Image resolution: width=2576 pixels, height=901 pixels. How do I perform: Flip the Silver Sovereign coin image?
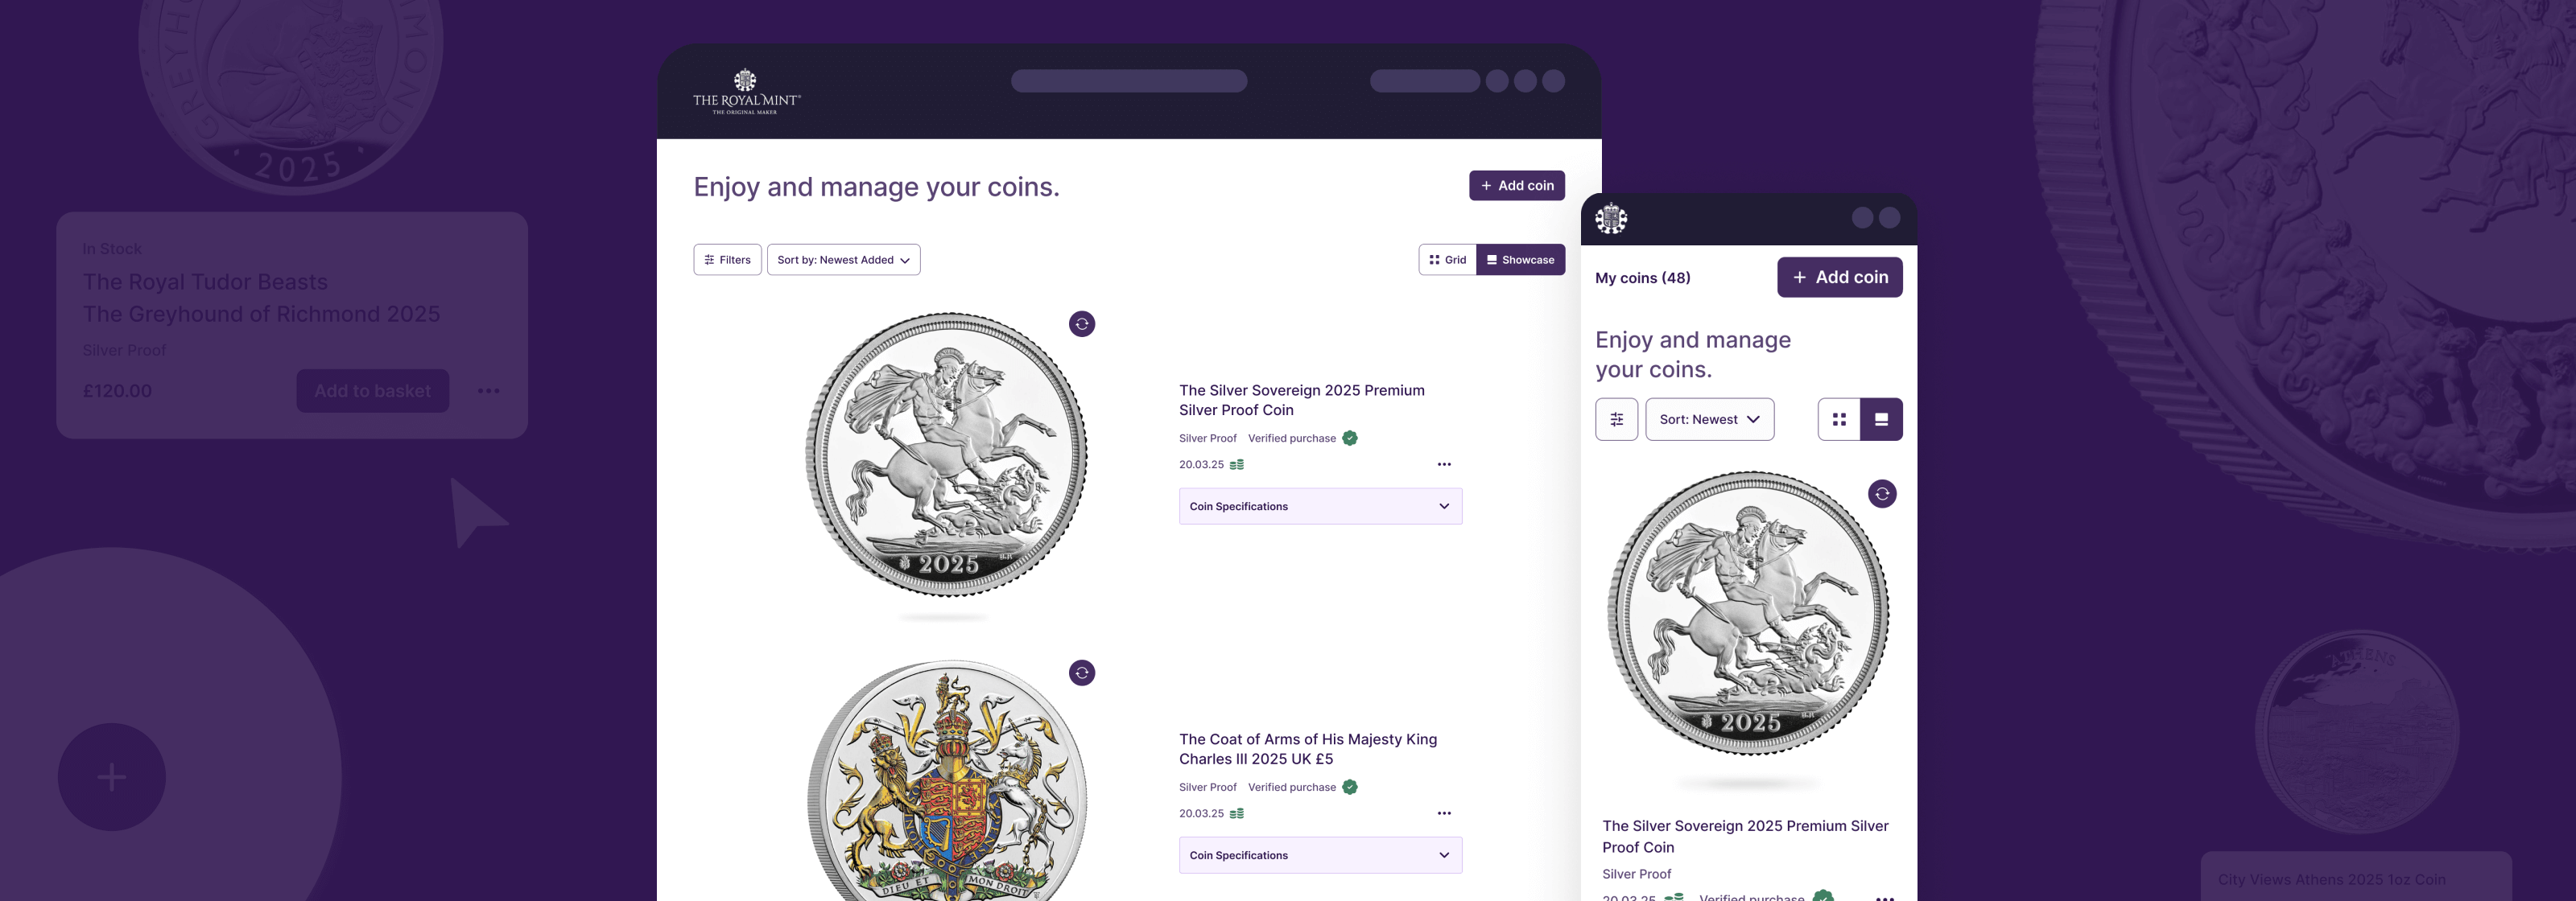(1082, 323)
